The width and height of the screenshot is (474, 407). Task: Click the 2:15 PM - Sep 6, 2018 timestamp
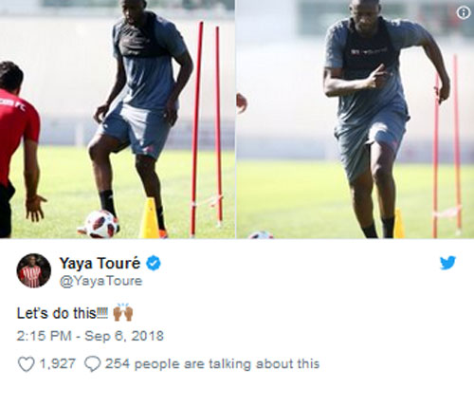90,336
